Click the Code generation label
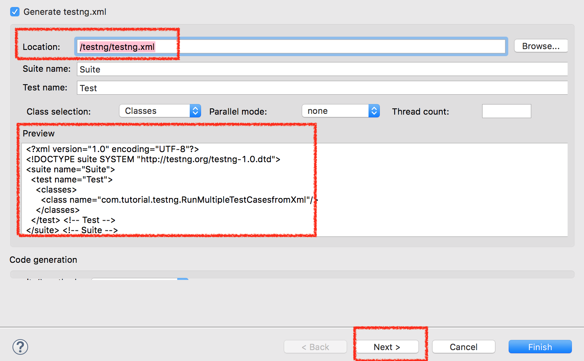This screenshot has height=361, width=584. pos(43,260)
